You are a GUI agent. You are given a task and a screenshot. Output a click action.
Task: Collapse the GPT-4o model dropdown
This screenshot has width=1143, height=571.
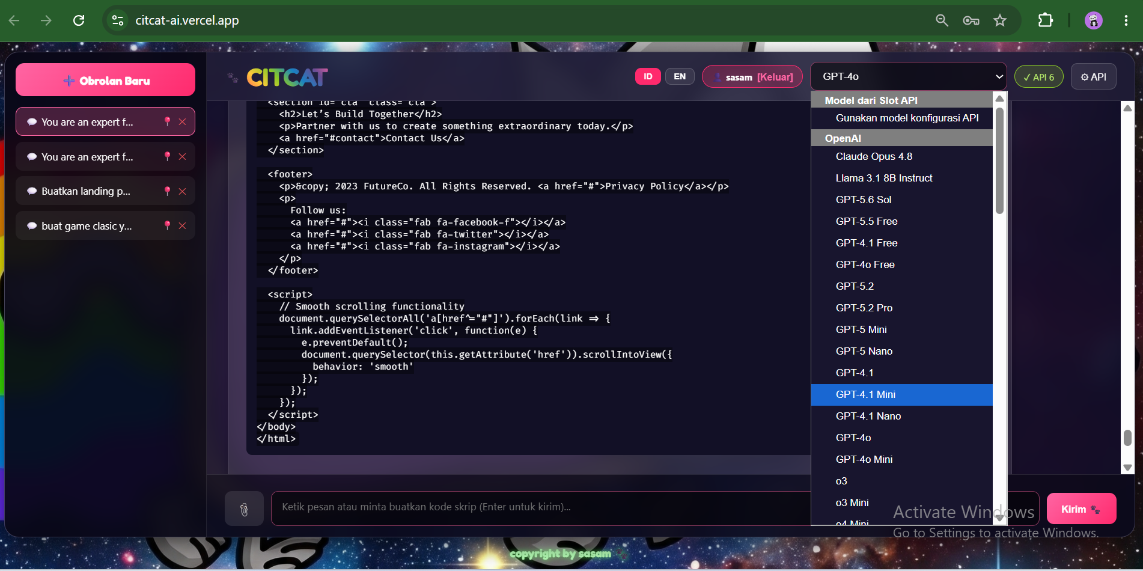908,76
